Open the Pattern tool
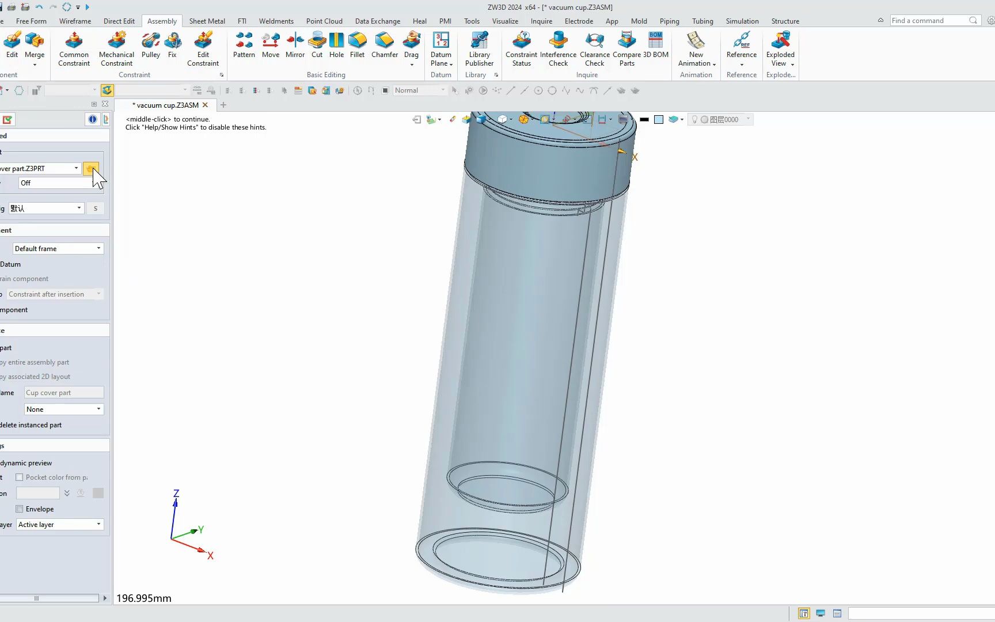This screenshot has height=622, width=995. pyautogui.click(x=244, y=46)
